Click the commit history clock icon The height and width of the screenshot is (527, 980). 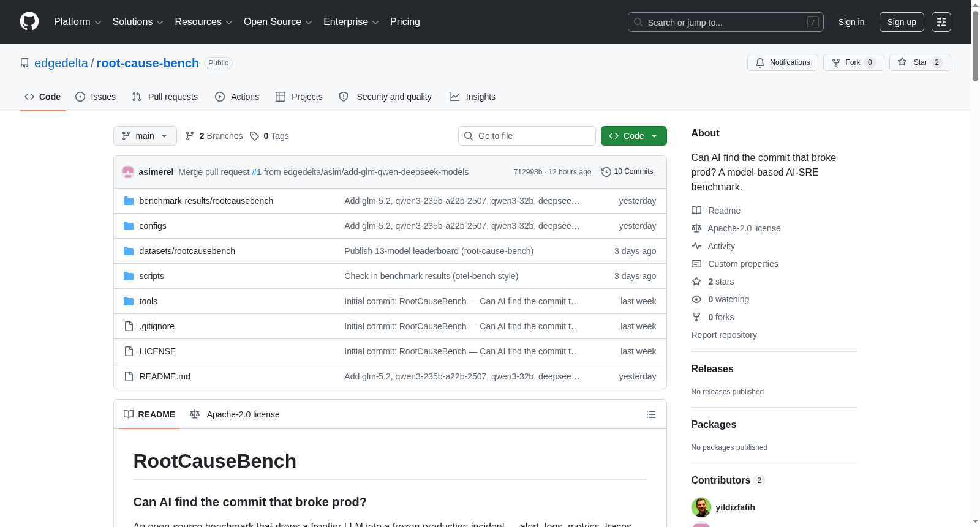pos(606,172)
